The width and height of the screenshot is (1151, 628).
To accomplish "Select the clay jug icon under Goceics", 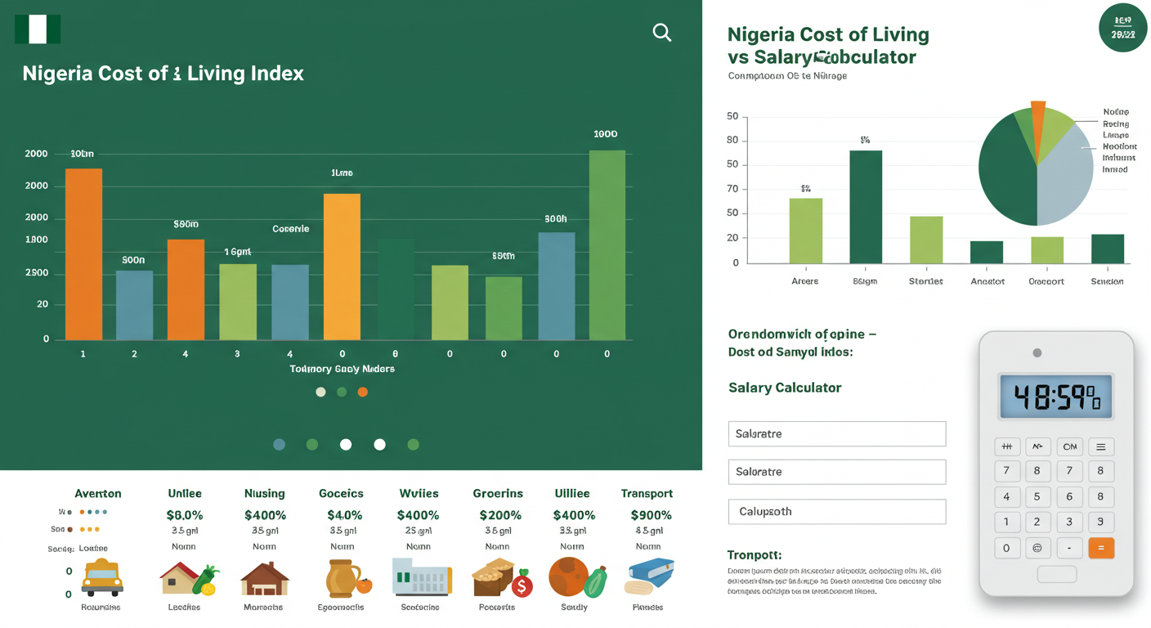I will tap(347, 579).
